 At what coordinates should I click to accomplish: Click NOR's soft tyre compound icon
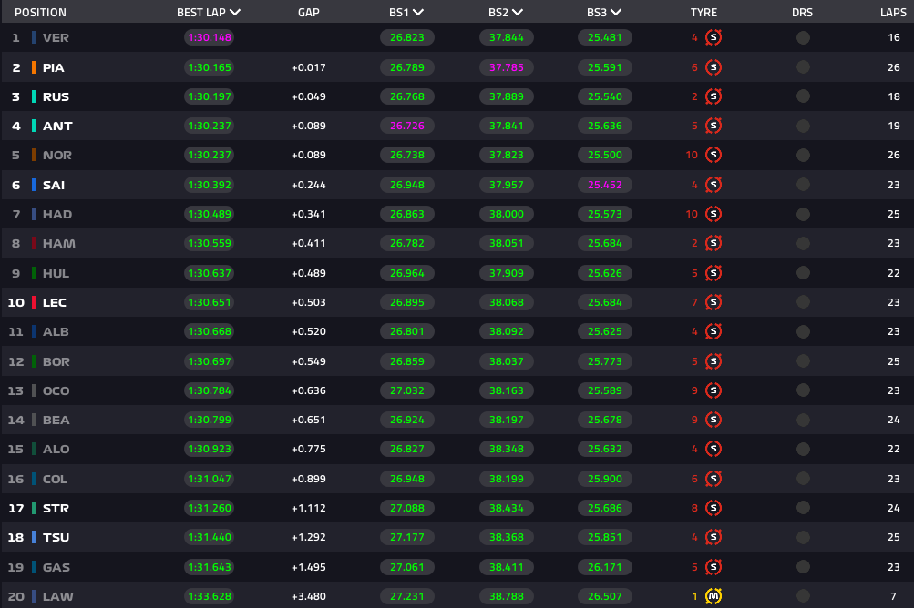click(x=714, y=156)
